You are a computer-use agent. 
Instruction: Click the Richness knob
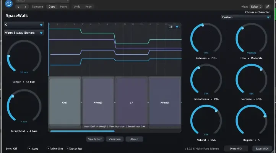point(206,39)
